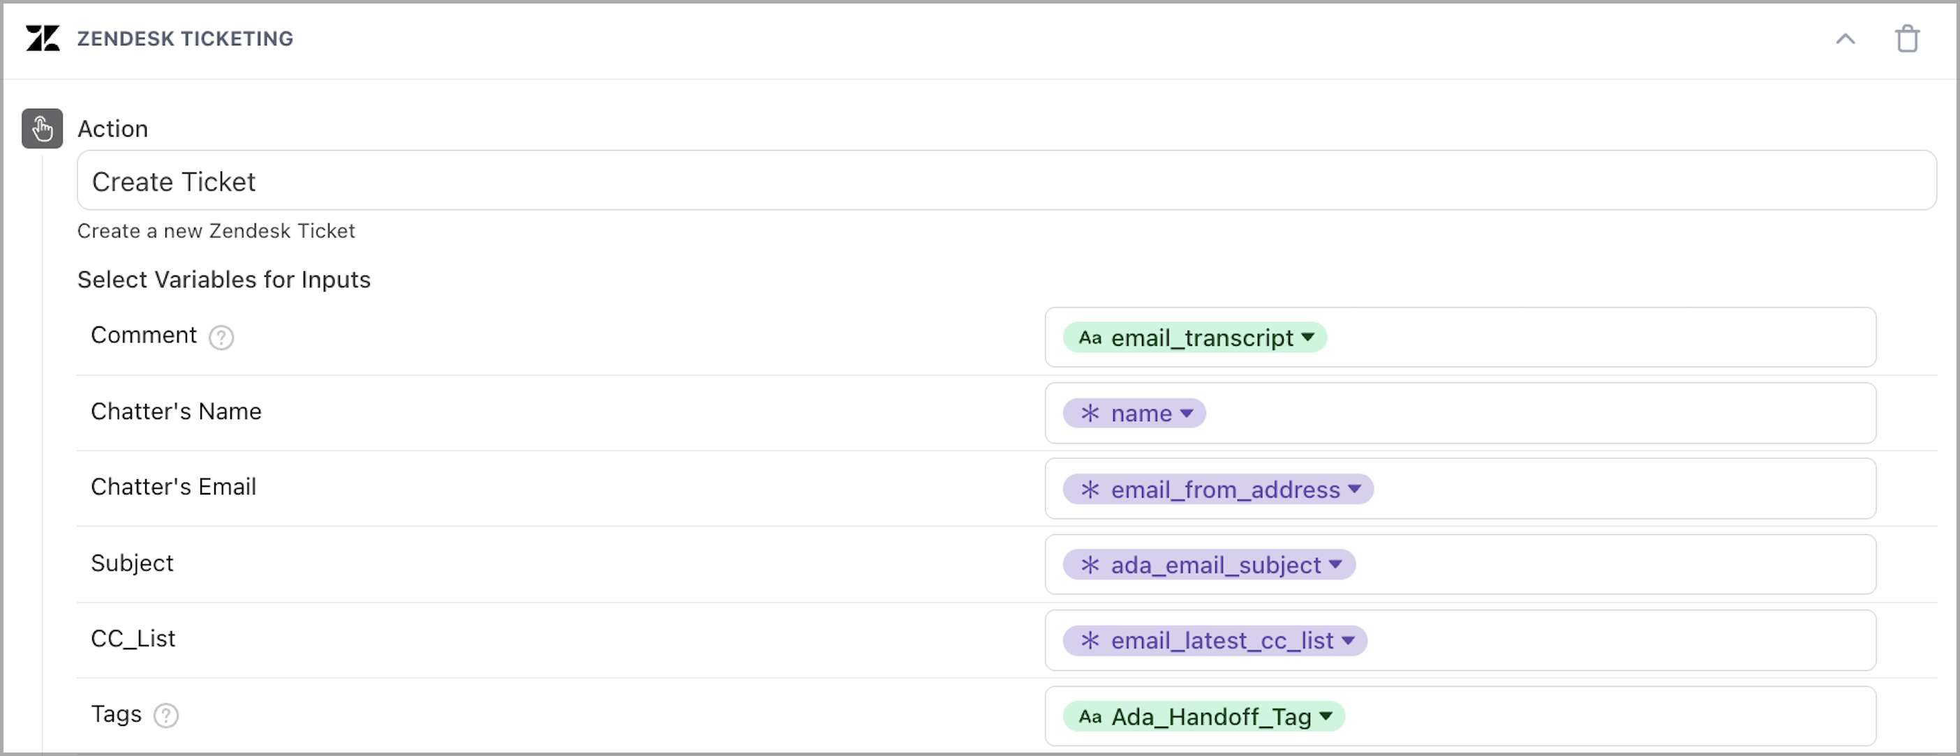Image resolution: width=1960 pixels, height=756 pixels.
Task: Open the email_latest_cc_list variable dropdown arrow
Action: 1347,640
